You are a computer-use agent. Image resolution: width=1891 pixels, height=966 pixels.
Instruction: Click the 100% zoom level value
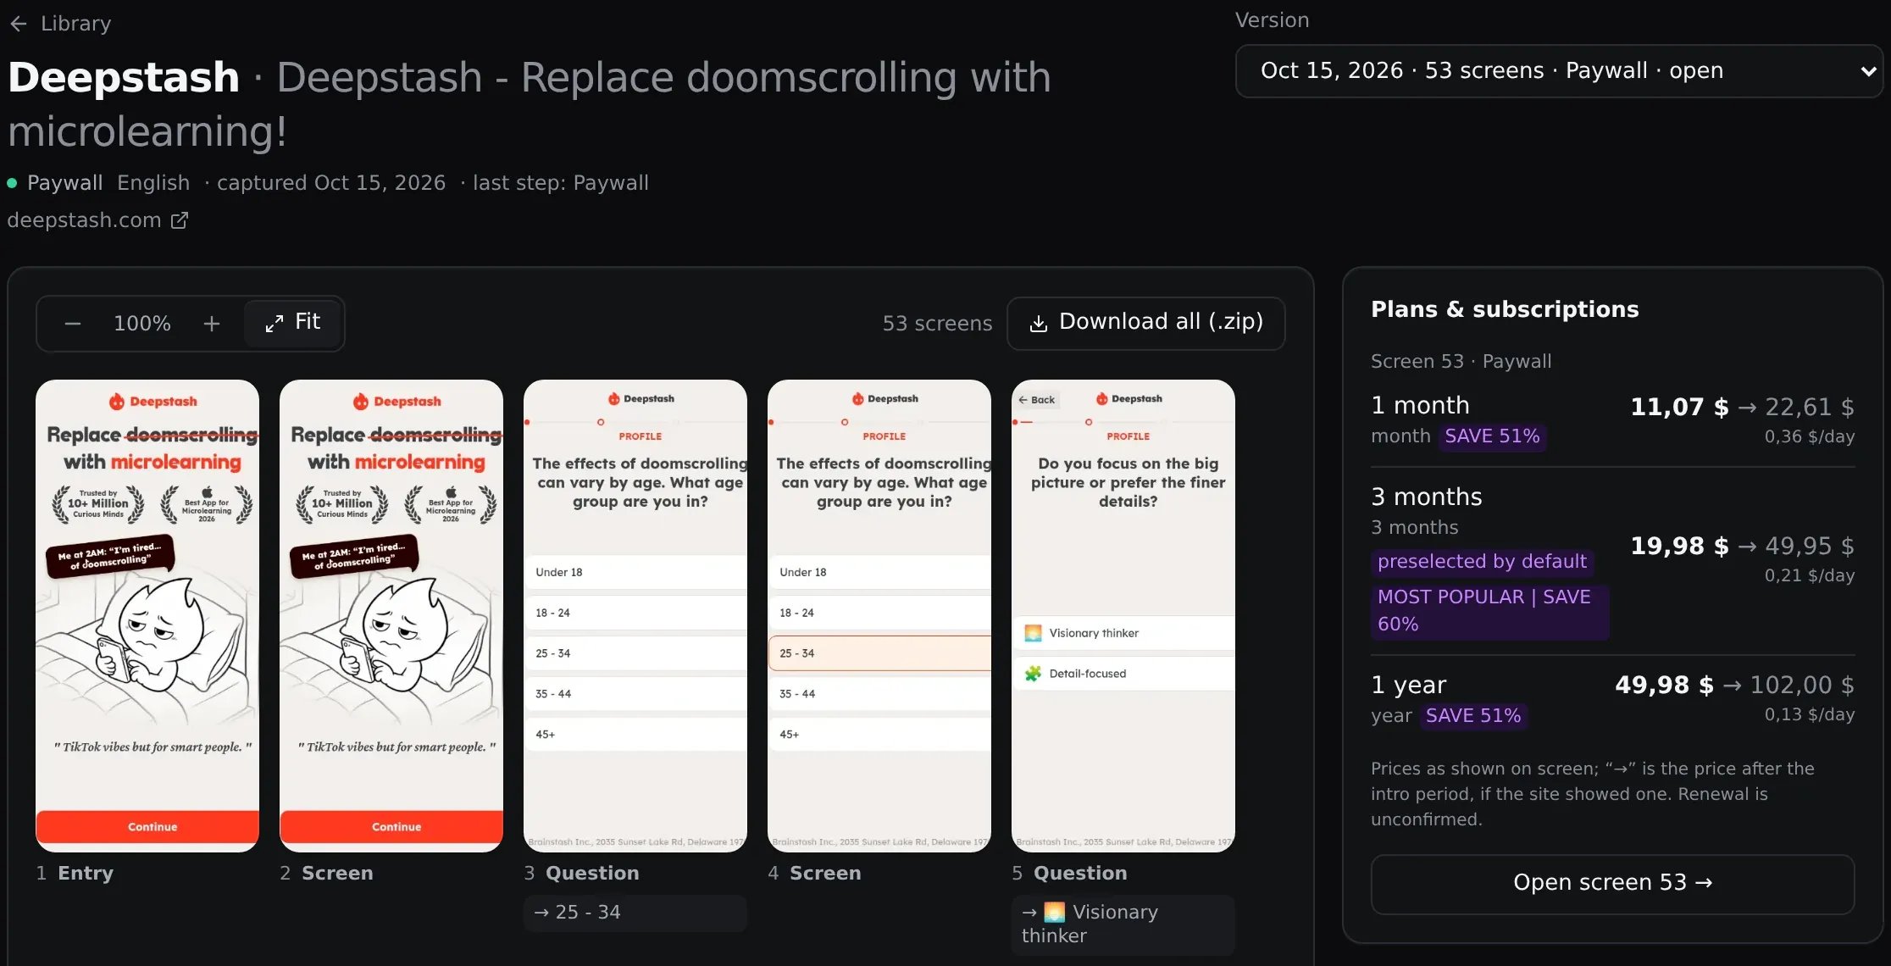[x=142, y=324]
